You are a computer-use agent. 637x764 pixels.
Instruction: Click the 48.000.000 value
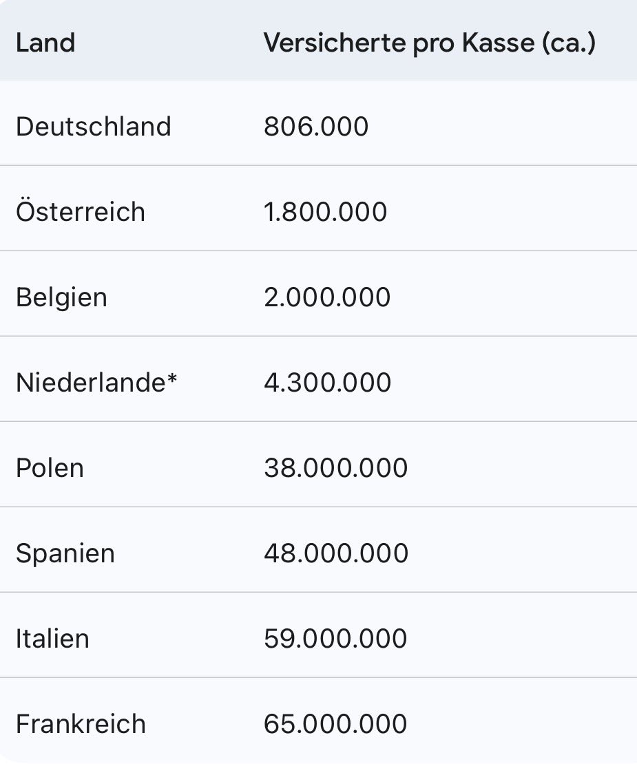(x=336, y=553)
